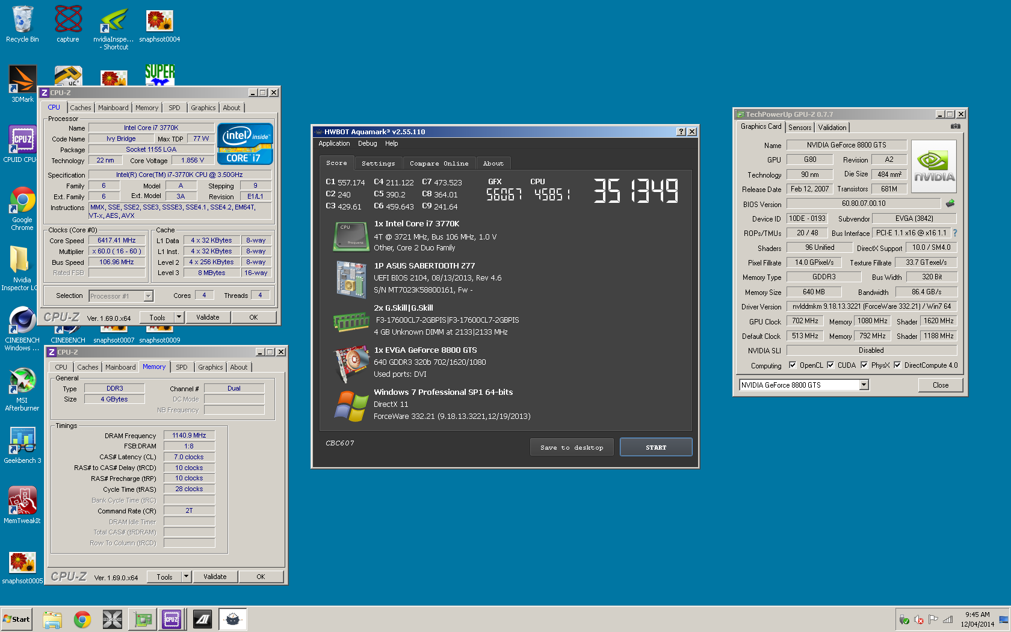Switch to the Settings tab in Aquamark

point(379,163)
